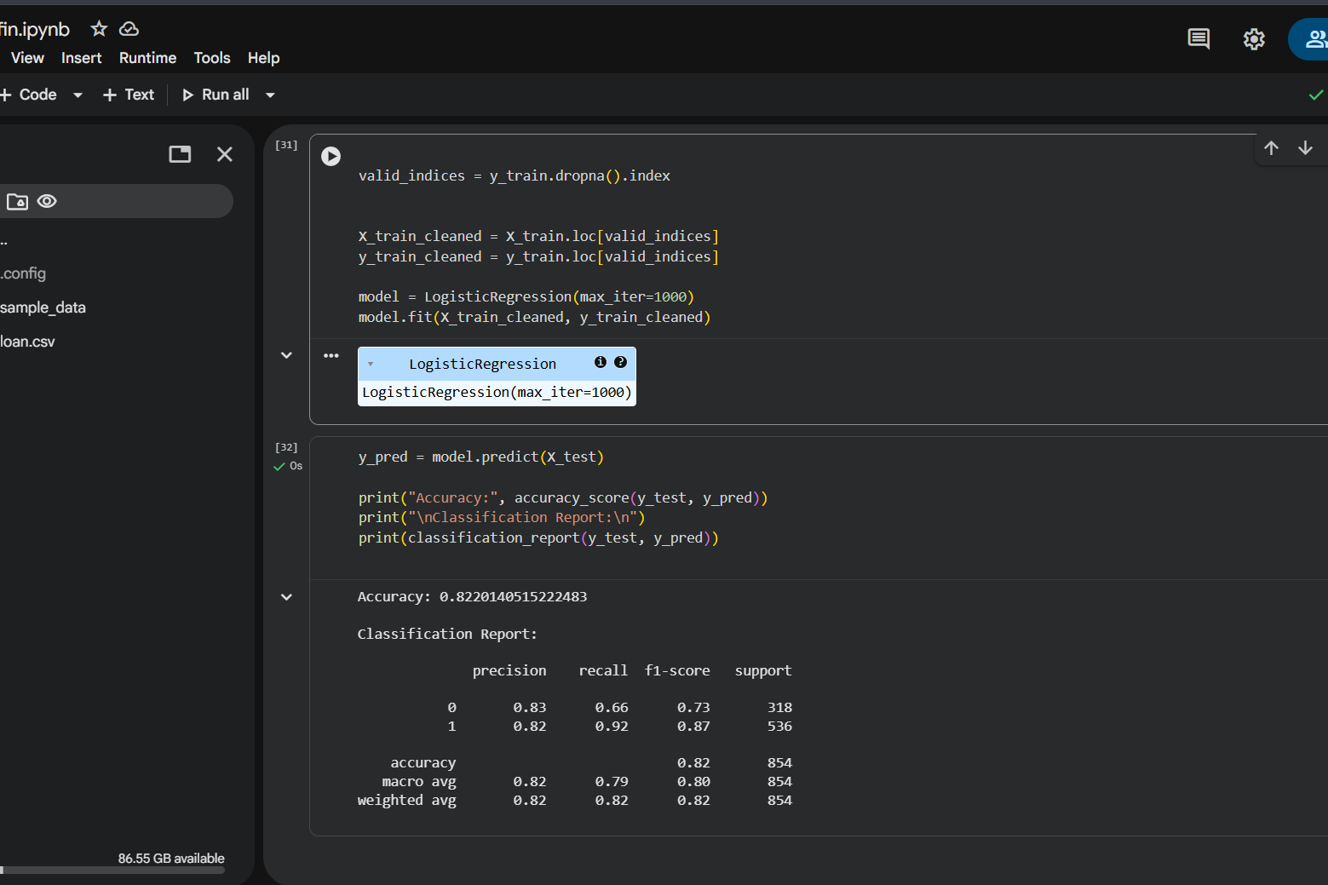Close the files sidebar panel
The width and height of the screenshot is (1328, 885).
(x=224, y=154)
